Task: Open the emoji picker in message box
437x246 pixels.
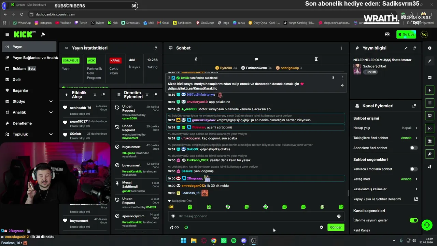Action: coord(339,216)
